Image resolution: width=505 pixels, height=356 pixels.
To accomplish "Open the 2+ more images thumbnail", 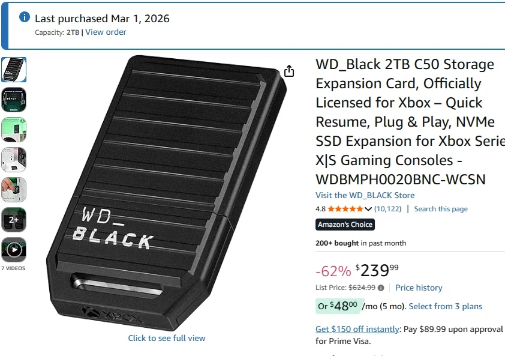I will click(x=14, y=220).
